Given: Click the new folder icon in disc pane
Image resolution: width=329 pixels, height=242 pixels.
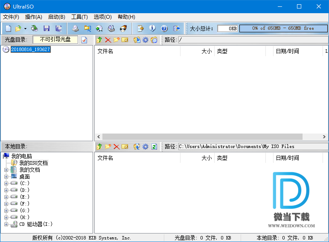Looking at the screenshot, I should point(116,40).
